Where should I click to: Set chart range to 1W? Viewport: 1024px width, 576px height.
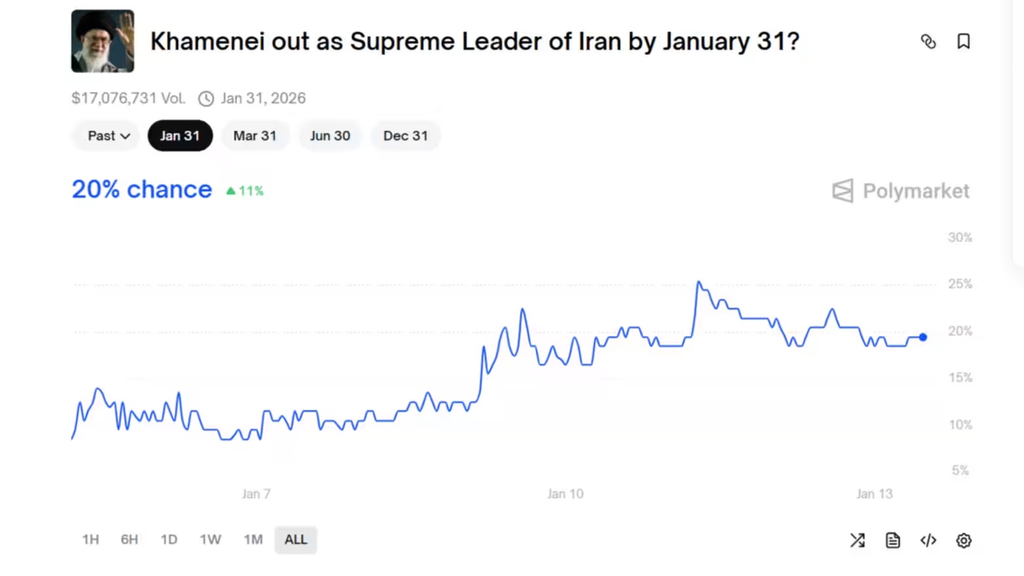210,540
